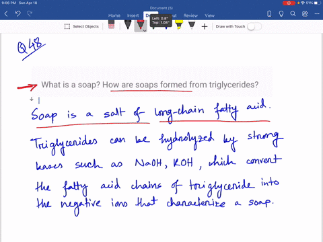Open the Insert ribbon tab

pos(133,15)
